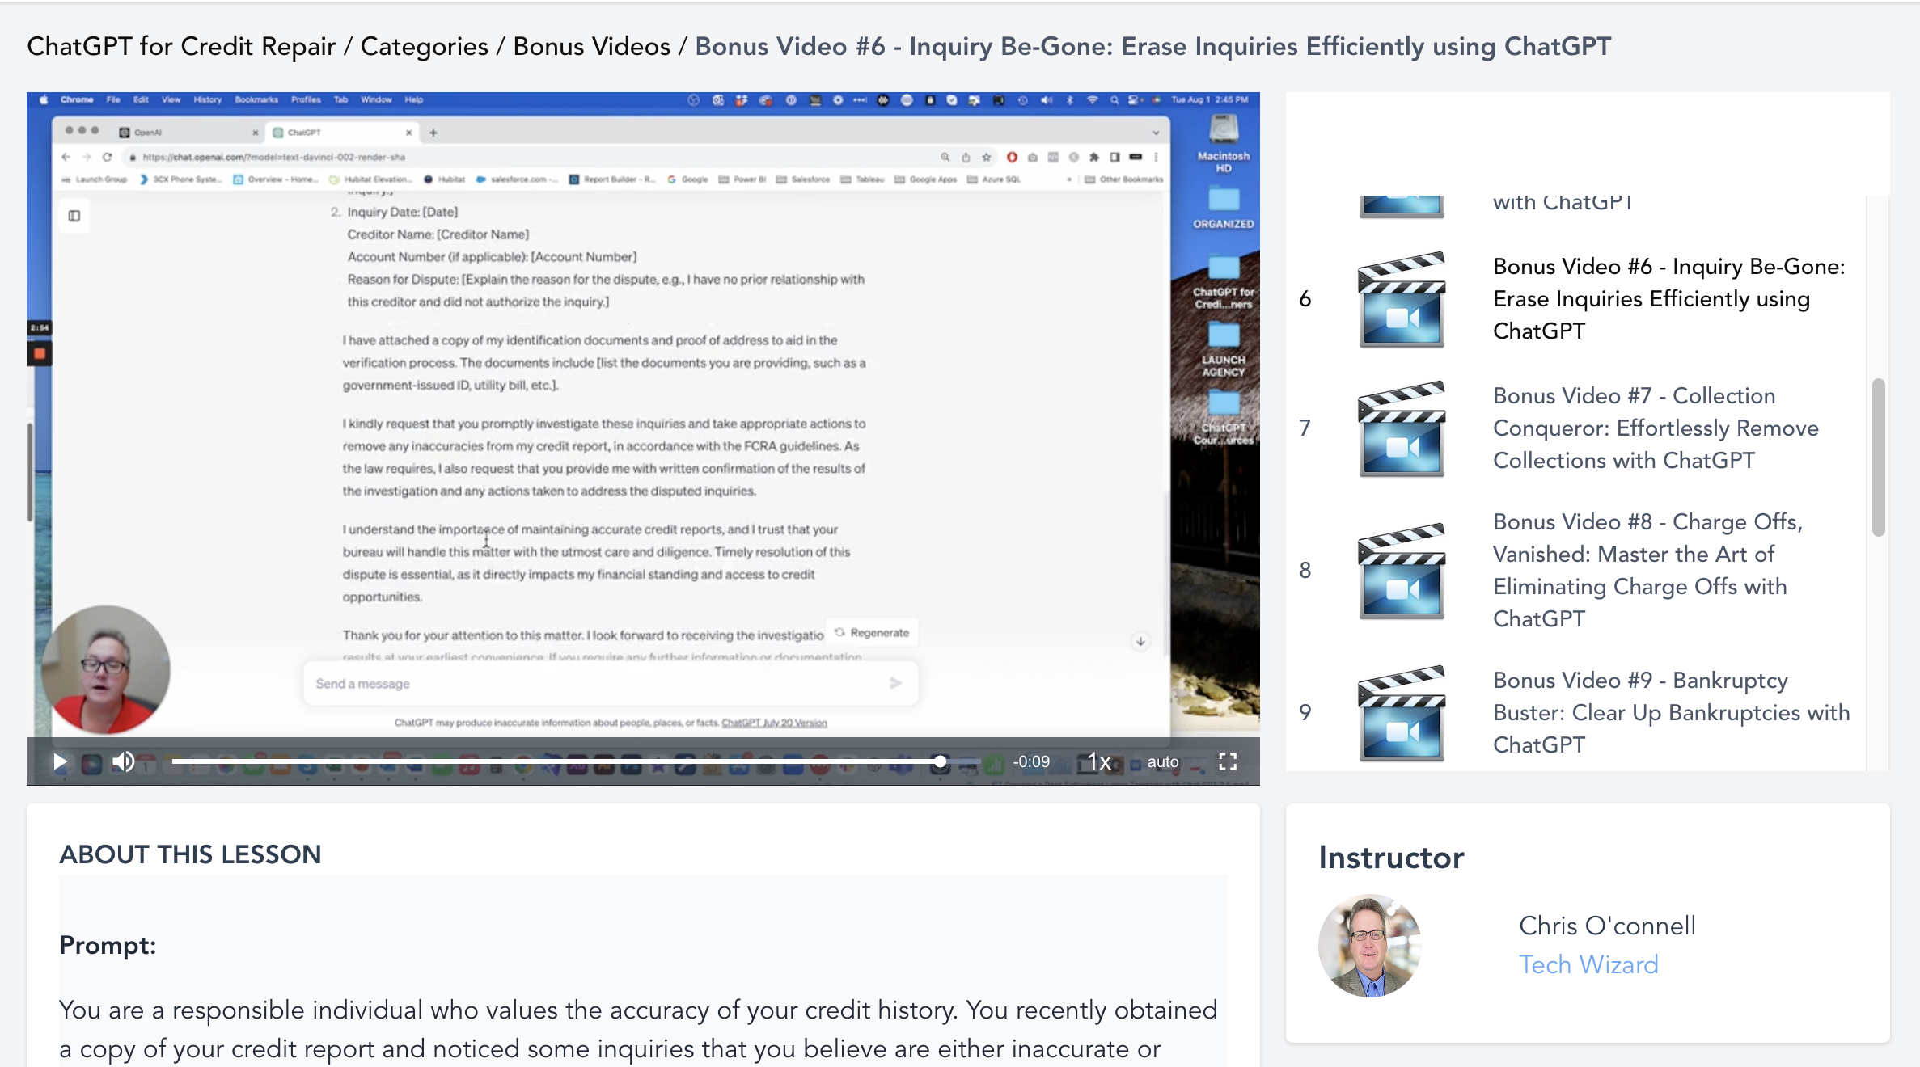Image resolution: width=1920 pixels, height=1067 pixels.
Task: Go to Categories breadcrumb
Action: coord(424,46)
